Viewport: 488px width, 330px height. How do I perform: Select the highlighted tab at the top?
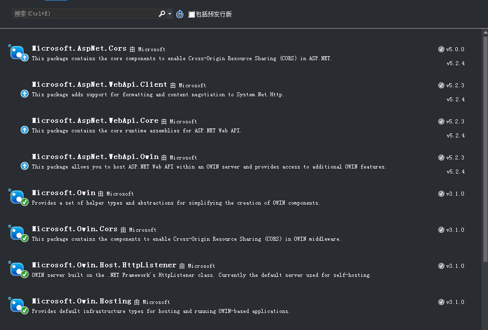[x=55, y=2]
